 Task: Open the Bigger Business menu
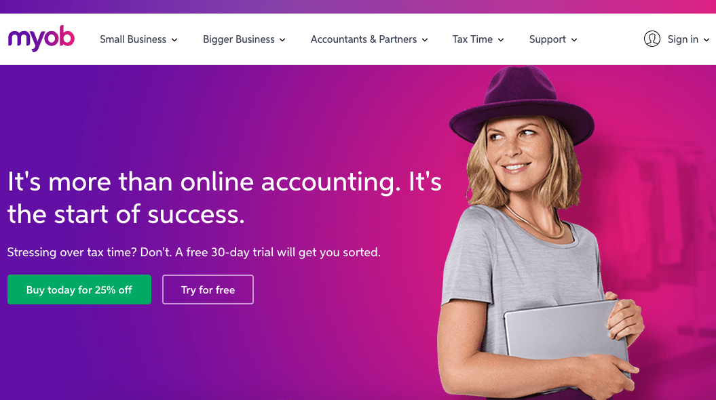coord(244,39)
